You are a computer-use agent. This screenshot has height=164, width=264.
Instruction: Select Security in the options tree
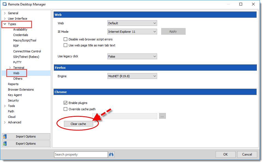(x=13, y=100)
